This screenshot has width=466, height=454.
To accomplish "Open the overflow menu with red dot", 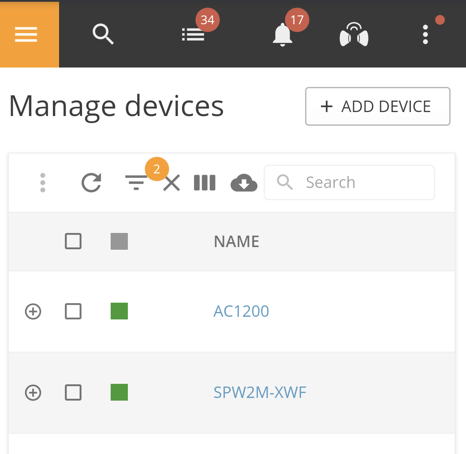I will point(425,34).
